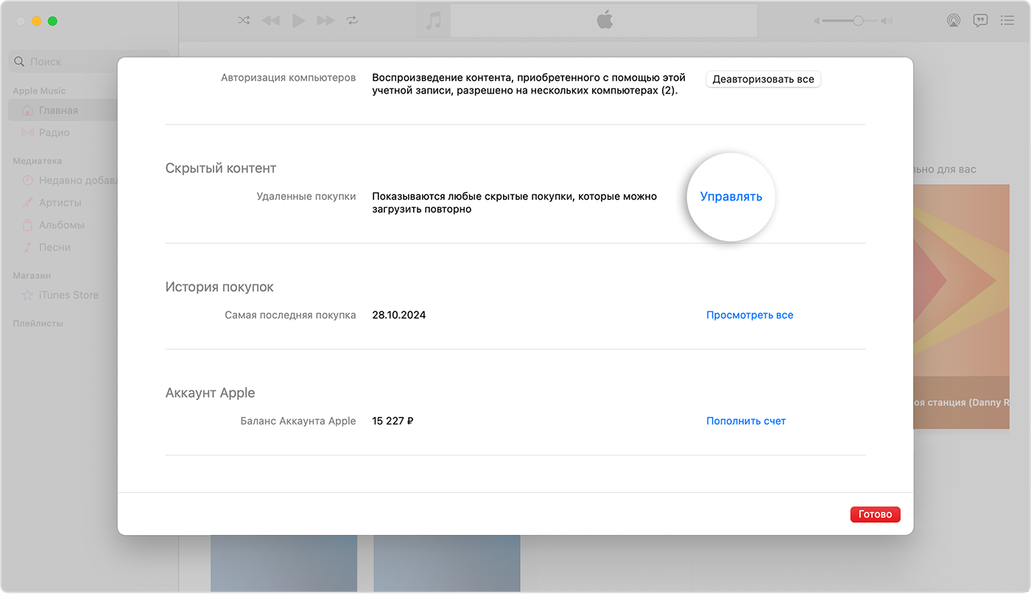Adjust the volume slider knob
Screen dimensions: 1031x594
tap(858, 21)
